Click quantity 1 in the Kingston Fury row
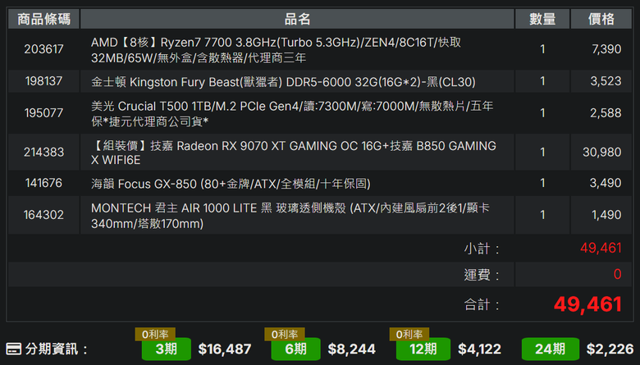This screenshot has width=640, height=365. pyautogui.click(x=542, y=81)
